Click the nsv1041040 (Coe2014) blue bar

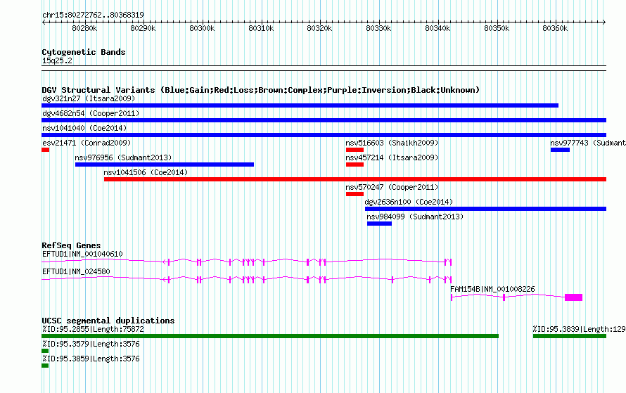(x=324, y=135)
